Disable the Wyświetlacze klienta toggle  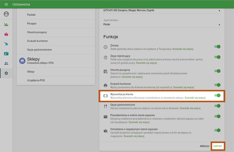(217, 95)
